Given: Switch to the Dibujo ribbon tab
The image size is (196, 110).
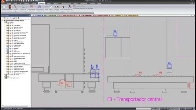Looking at the screenshot, I should click(49, 3).
